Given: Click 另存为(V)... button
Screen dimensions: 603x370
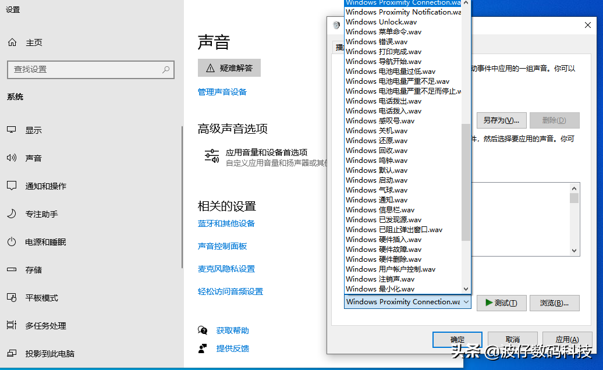Looking at the screenshot, I should (x=501, y=120).
